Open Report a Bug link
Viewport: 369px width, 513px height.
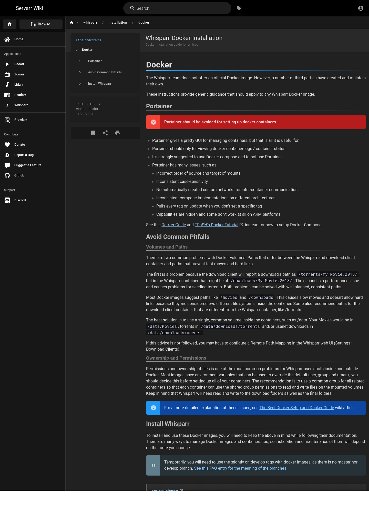tap(33, 155)
